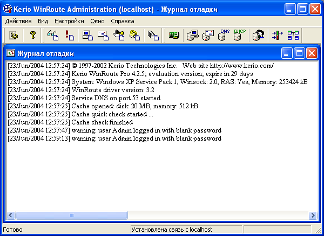This screenshot has height=236, width=324.
Task: Open port mapping arrows icon
Action: click(278, 35)
